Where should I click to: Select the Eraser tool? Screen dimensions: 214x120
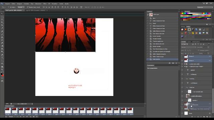(2, 43)
